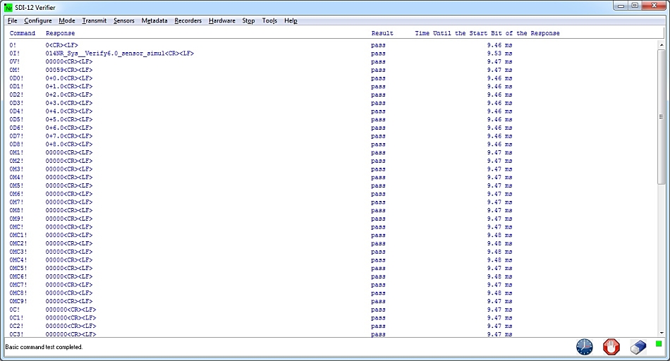Viewport: 670px width, 361px height.
Task: Open the Sensors menu
Action: click(124, 20)
